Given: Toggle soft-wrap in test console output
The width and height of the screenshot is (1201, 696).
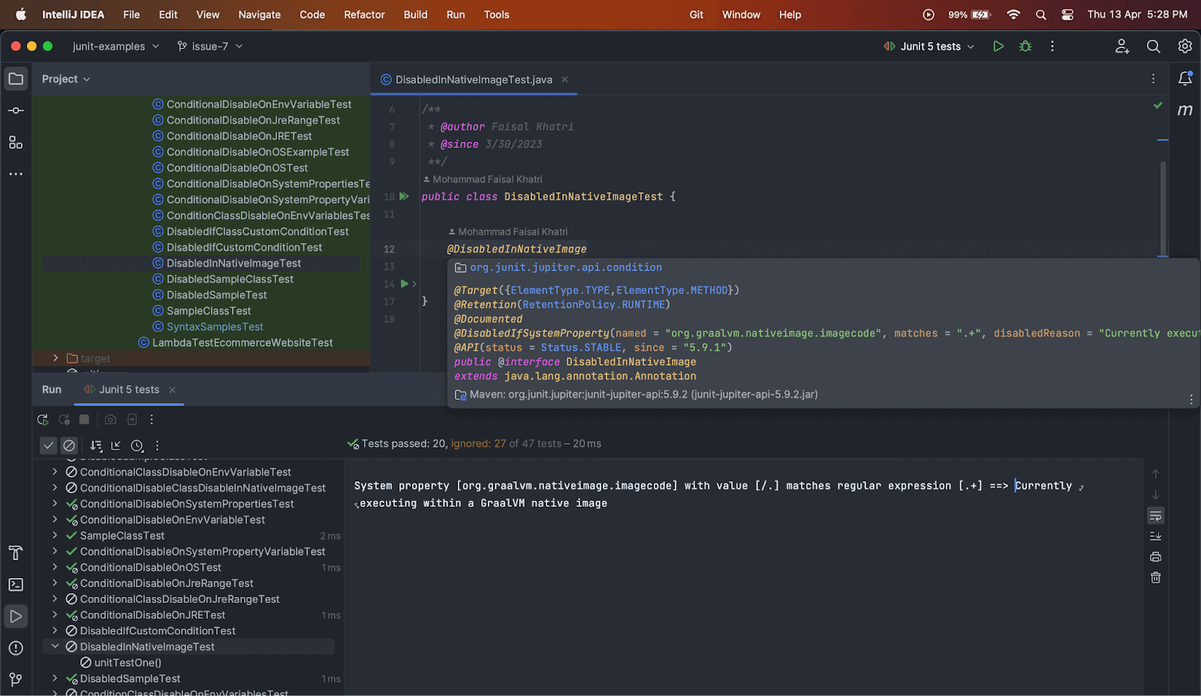Looking at the screenshot, I should point(1155,517).
